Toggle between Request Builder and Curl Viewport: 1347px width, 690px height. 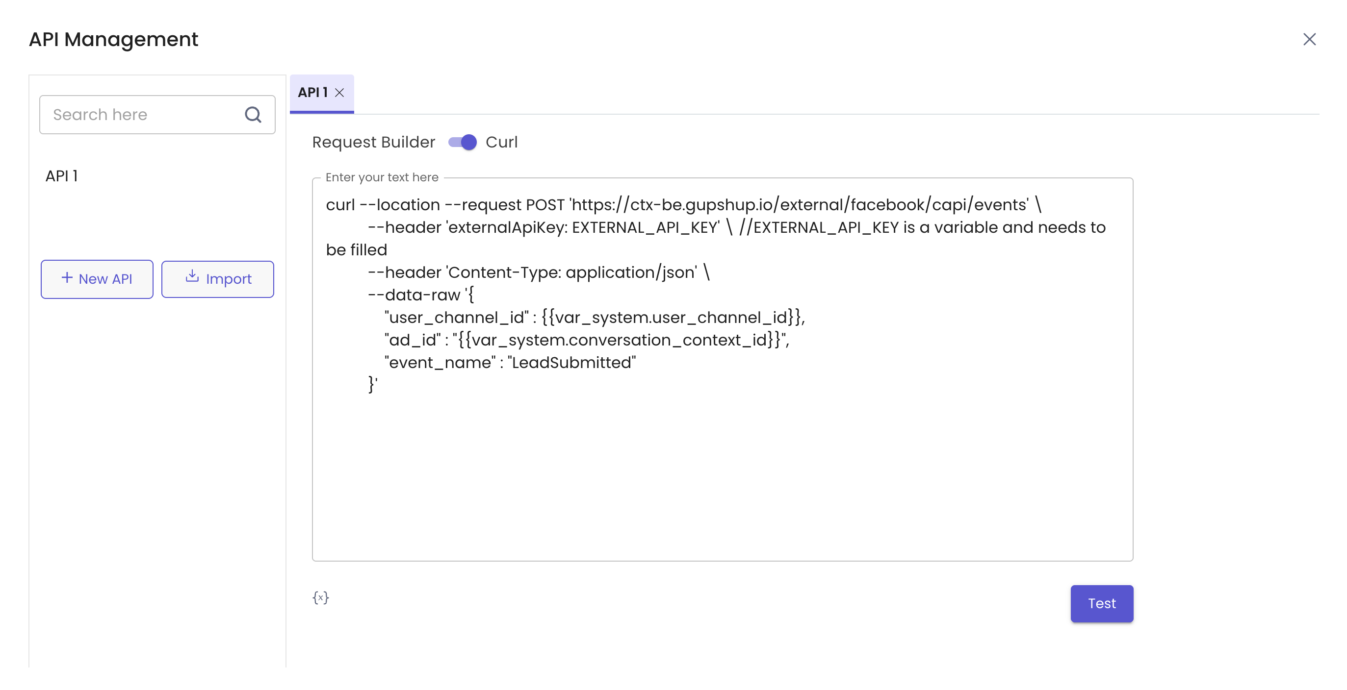click(462, 142)
